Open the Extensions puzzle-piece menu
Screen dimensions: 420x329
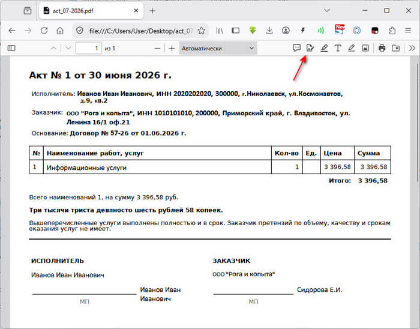coord(392,31)
